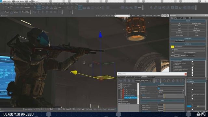Collapse the fluff folder in particle tree

coord(119,88)
